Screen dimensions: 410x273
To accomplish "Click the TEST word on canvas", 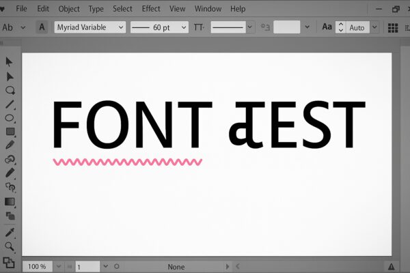I will 297,125.
